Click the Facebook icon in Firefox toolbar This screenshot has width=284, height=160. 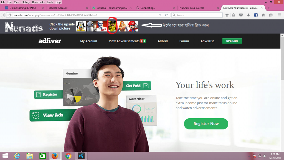tap(256, 15)
